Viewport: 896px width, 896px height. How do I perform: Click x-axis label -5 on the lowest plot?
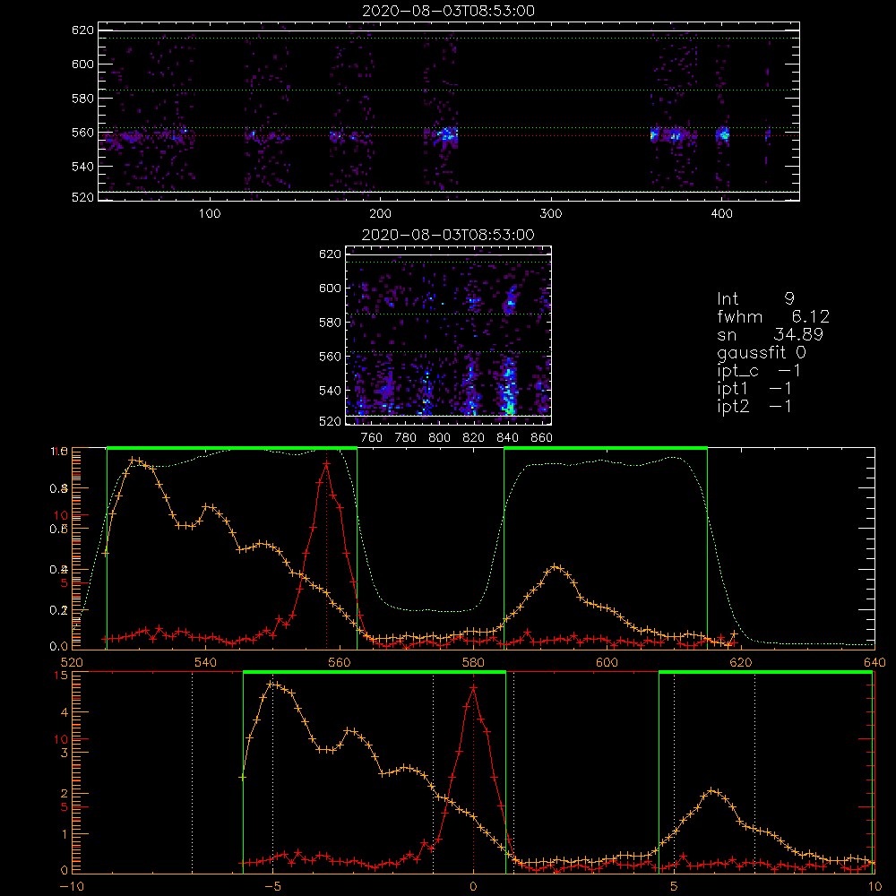tap(272, 886)
